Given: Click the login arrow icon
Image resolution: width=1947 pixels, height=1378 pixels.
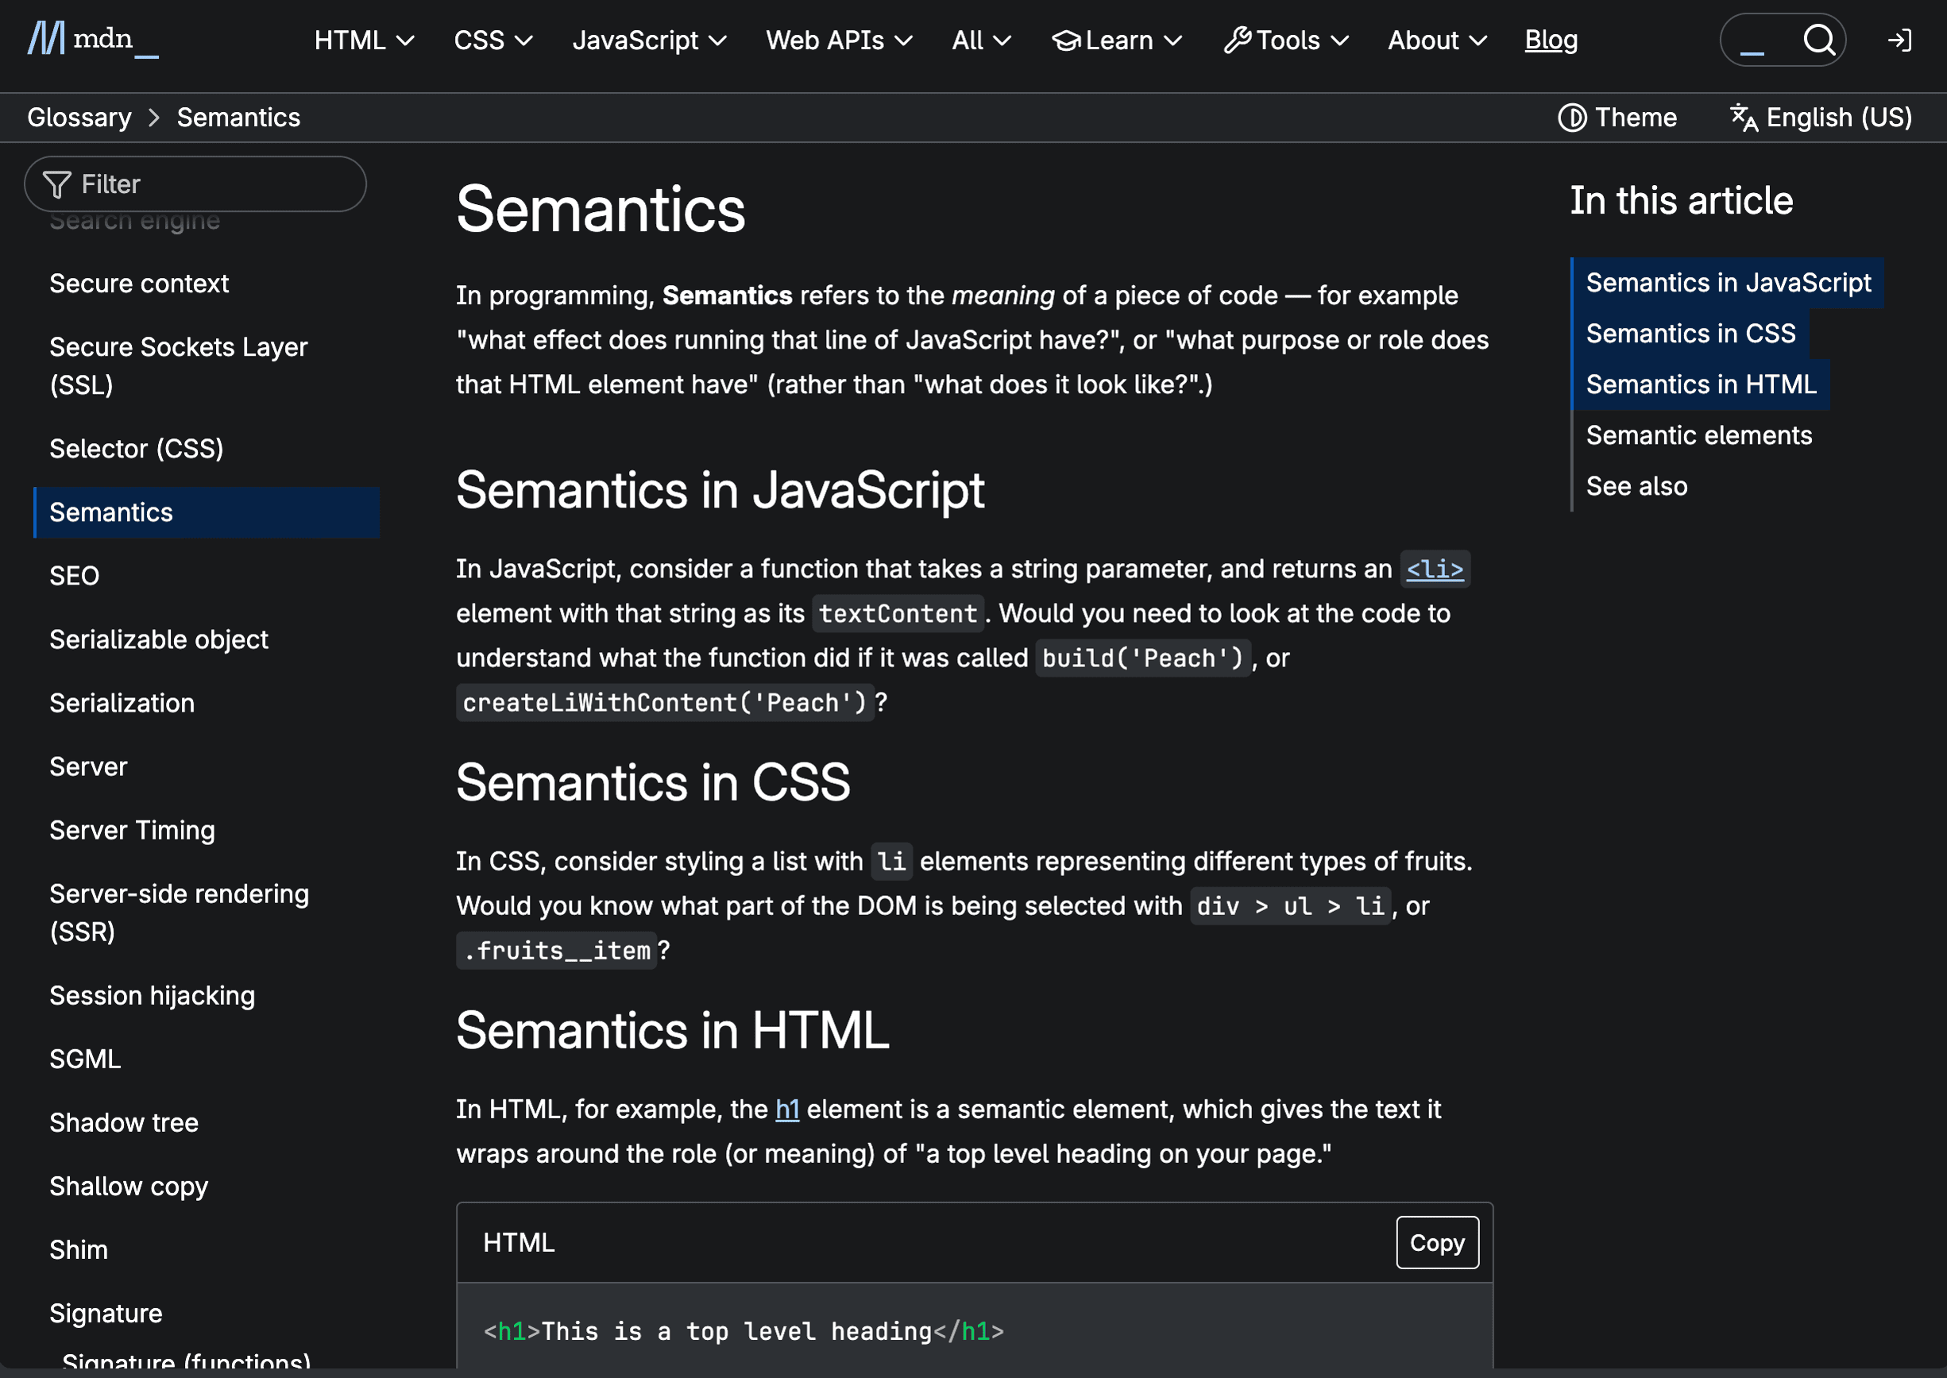Looking at the screenshot, I should pos(1899,40).
